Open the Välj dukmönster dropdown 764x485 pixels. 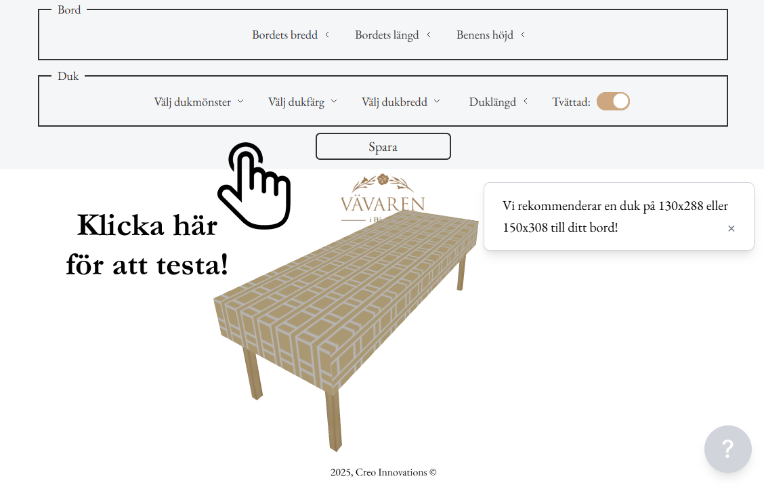click(x=198, y=102)
